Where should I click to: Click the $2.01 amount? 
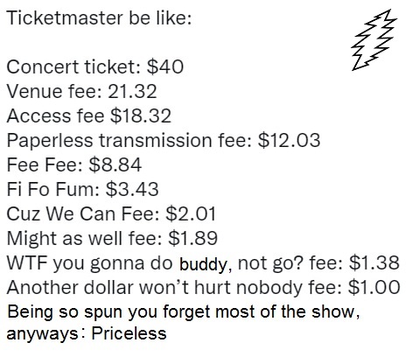[x=191, y=213]
